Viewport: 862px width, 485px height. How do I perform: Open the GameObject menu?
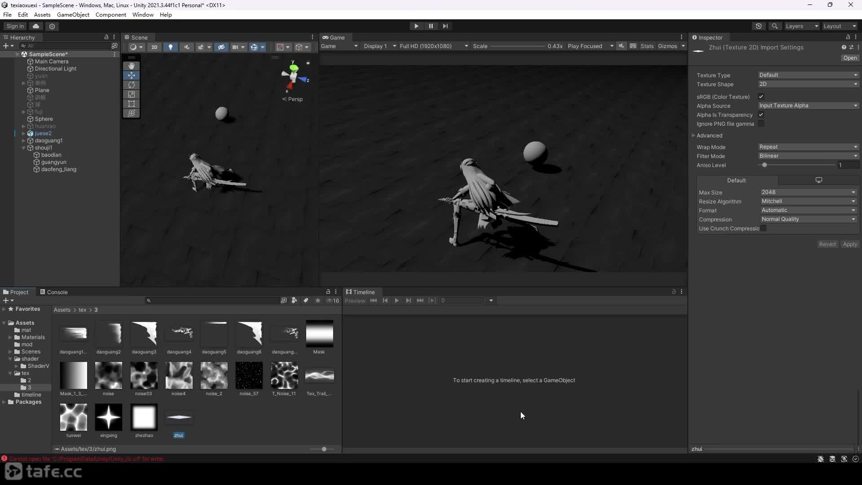click(x=73, y=15)
